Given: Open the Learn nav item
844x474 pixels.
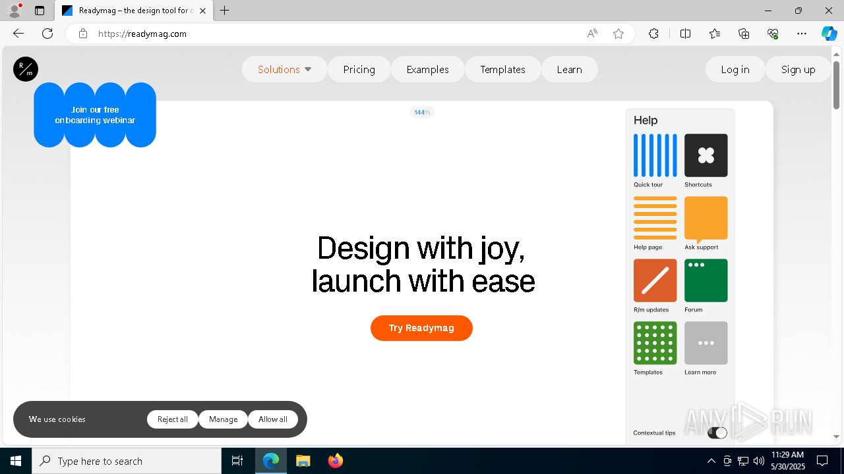Looking at the screenshot, I should click(569, 69).
